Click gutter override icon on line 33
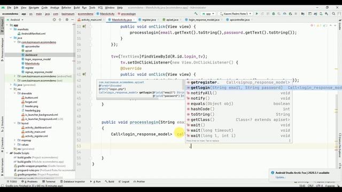342x192 pixels. tap(84, 27)
